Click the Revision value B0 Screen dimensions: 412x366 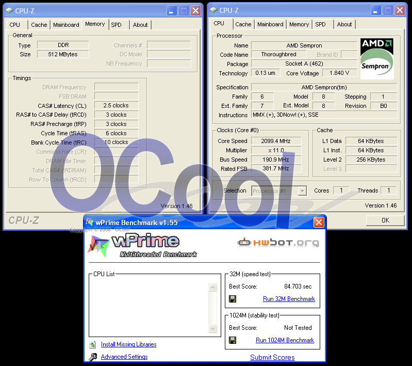(383, 106)
